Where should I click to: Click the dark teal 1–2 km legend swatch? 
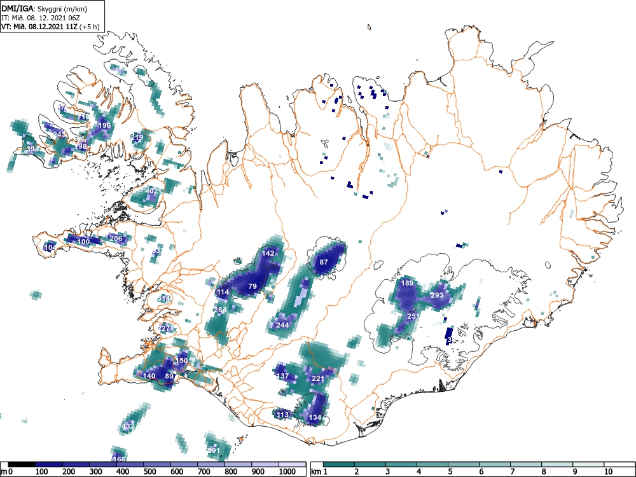(x=339, y=464)
